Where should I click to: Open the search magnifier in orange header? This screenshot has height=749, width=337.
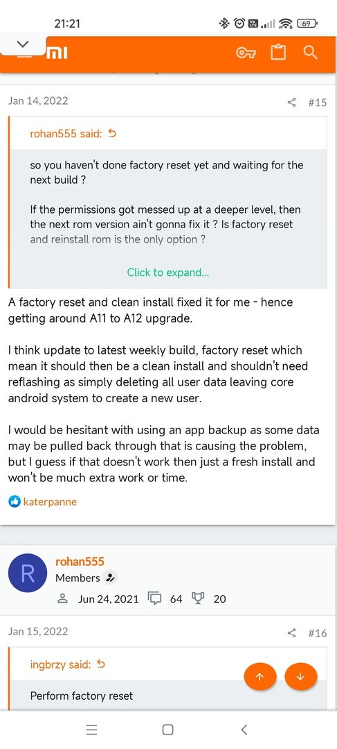click(x=310, y=52)
